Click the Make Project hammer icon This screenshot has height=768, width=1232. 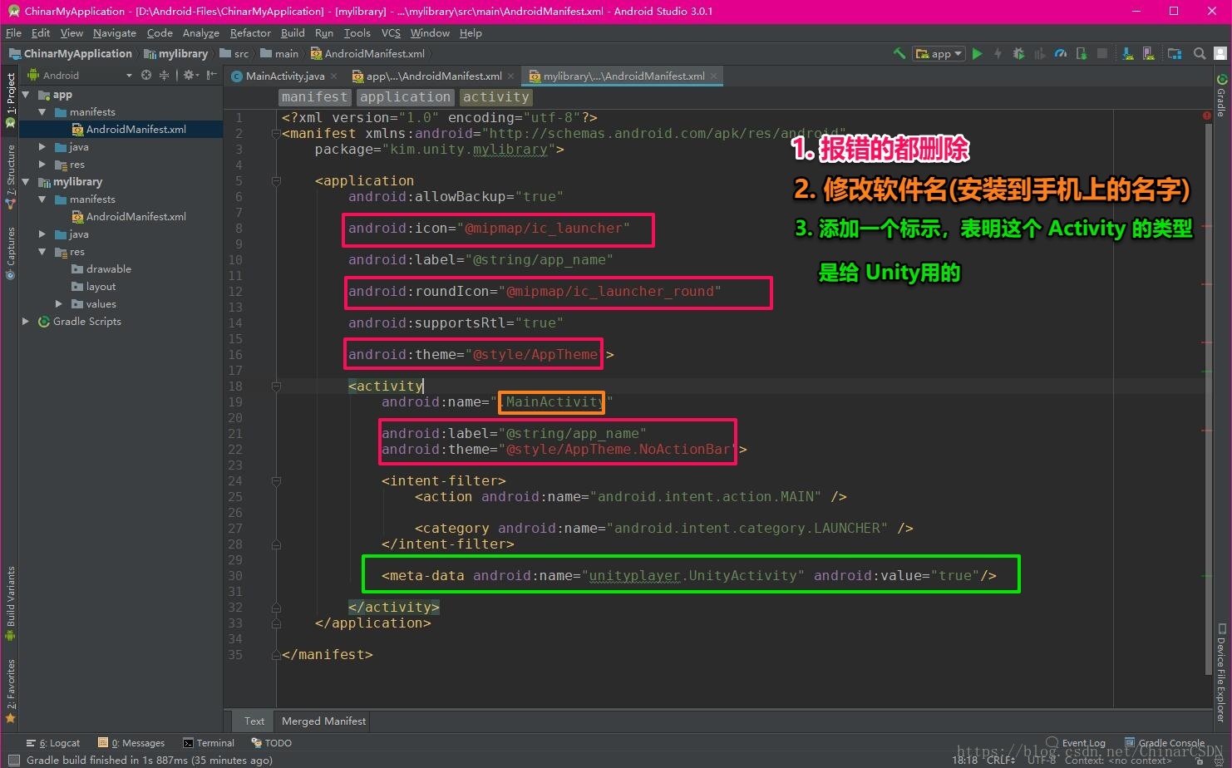click(x=899, y=53)
